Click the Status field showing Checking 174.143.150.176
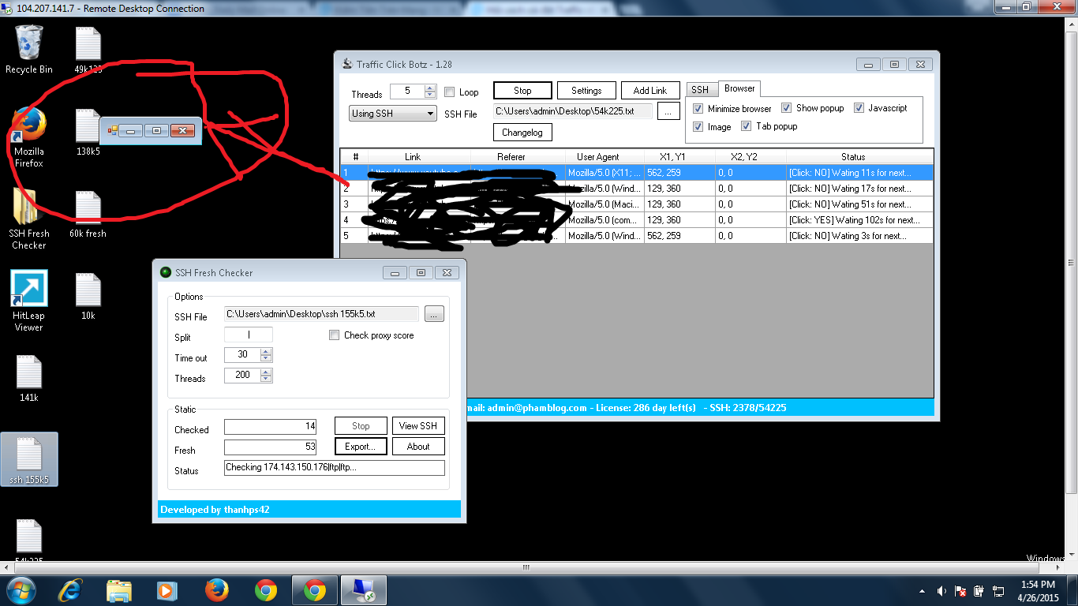Image resolution: width=1078 pixels, height=606 pixels. (x=335, y=468)
